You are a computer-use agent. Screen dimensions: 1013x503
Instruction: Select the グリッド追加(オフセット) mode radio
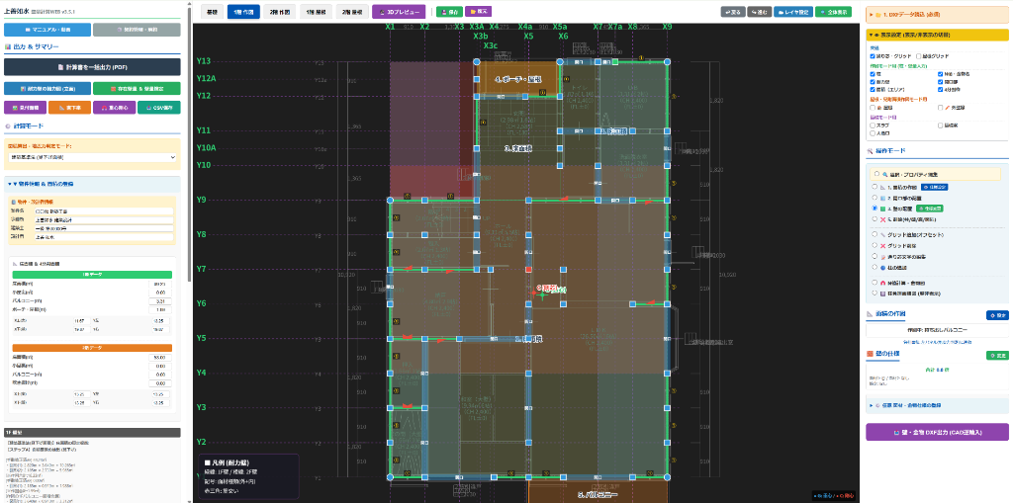pos(875,234)
